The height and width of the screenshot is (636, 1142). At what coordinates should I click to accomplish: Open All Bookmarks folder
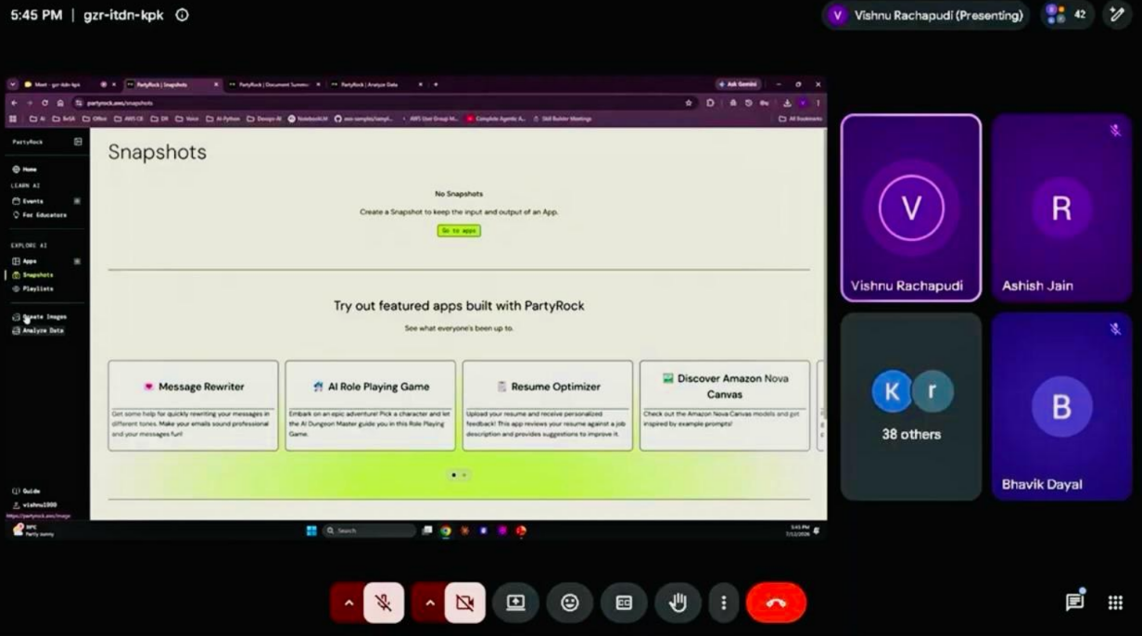click(800, 119)
